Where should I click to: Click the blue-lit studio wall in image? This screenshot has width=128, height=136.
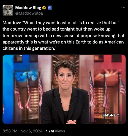8,89
